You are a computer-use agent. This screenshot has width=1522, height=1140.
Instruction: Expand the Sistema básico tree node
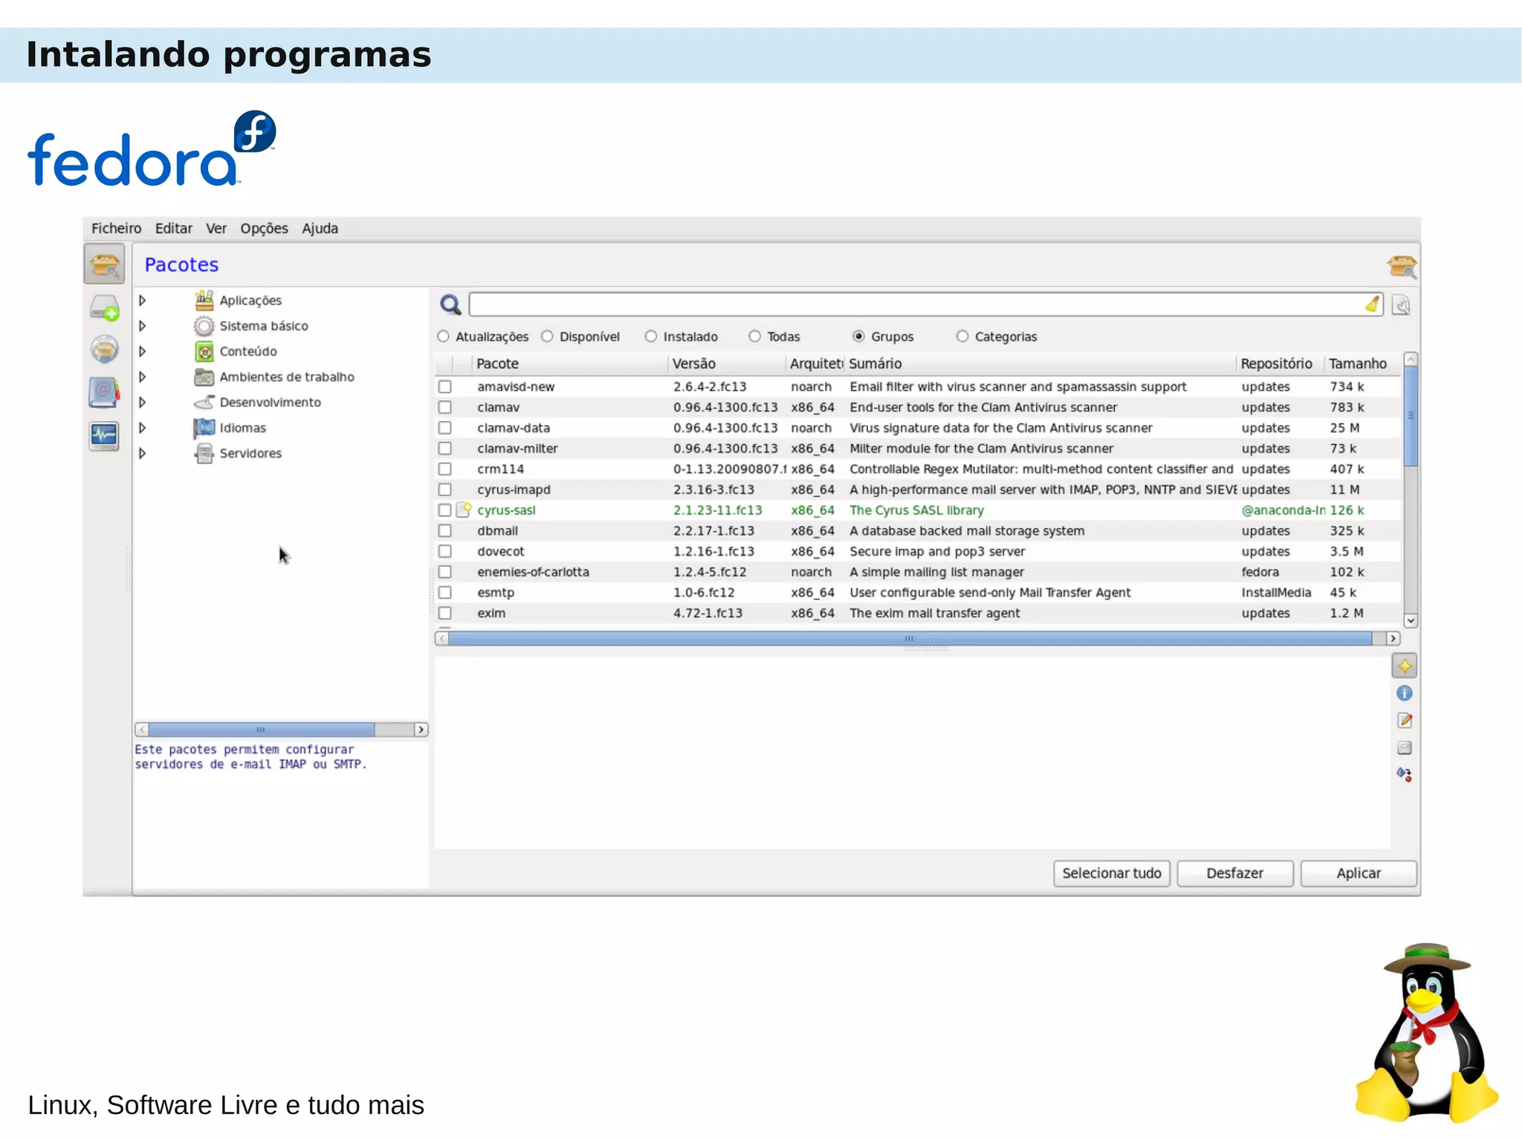(x=142, y=326)
